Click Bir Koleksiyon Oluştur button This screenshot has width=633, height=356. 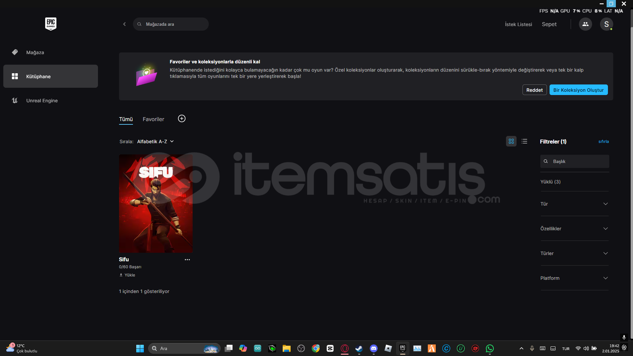pos(578,90)
